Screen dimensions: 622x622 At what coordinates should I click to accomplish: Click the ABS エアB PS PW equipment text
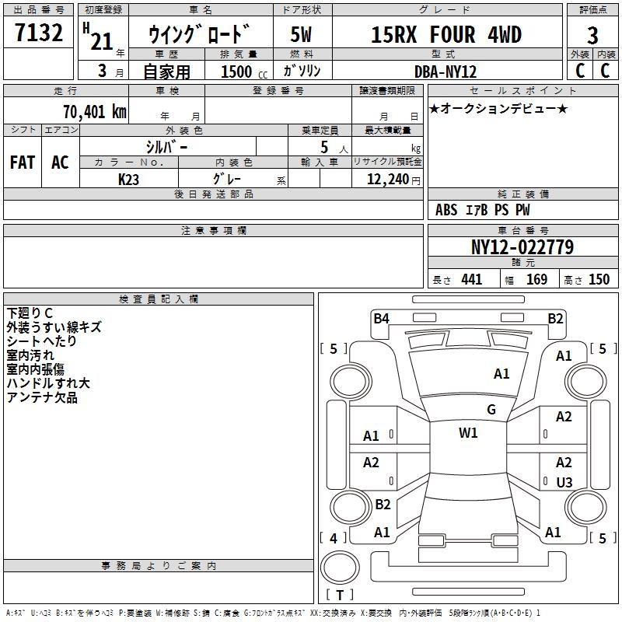click(x=483, y=210)
